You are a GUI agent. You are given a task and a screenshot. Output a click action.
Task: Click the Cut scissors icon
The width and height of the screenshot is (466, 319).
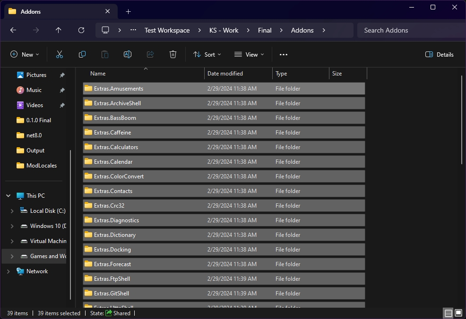[60, 55]
